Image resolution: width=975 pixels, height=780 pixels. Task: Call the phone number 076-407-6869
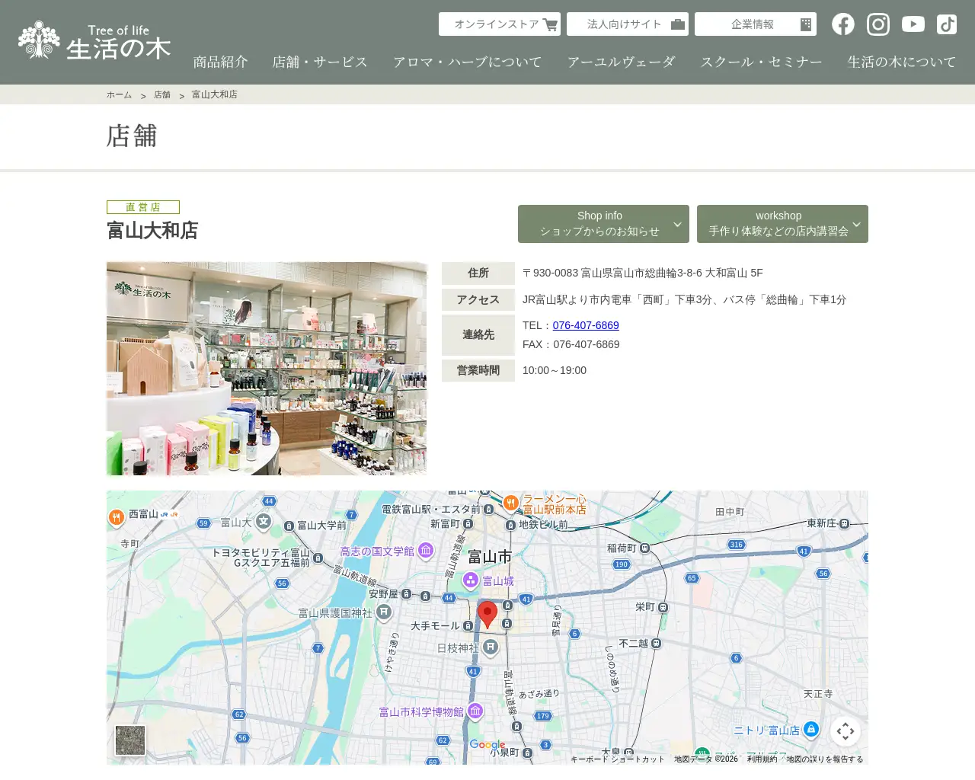586,325
